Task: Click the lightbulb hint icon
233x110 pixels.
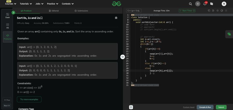Action: coord(131,107)
